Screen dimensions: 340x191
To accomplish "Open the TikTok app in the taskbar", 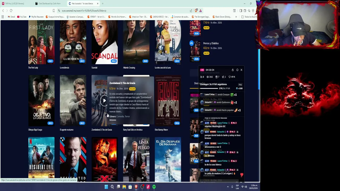I will [148, 187].
